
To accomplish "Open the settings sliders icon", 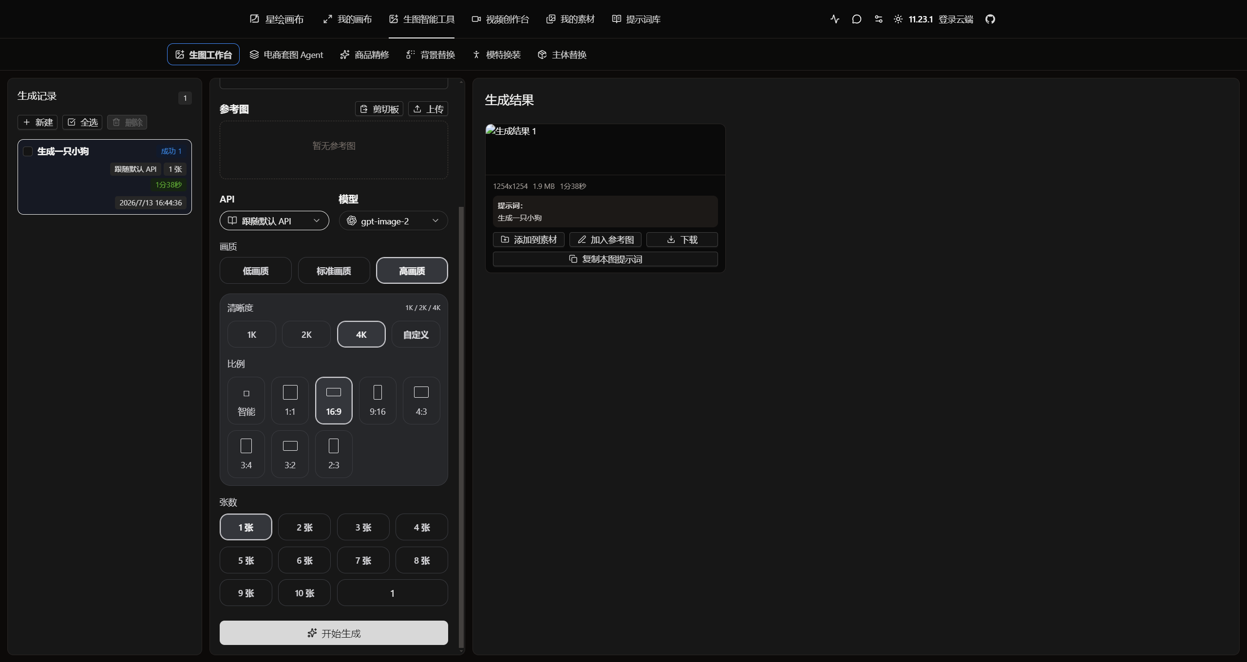I will click(x=878, y=19).
